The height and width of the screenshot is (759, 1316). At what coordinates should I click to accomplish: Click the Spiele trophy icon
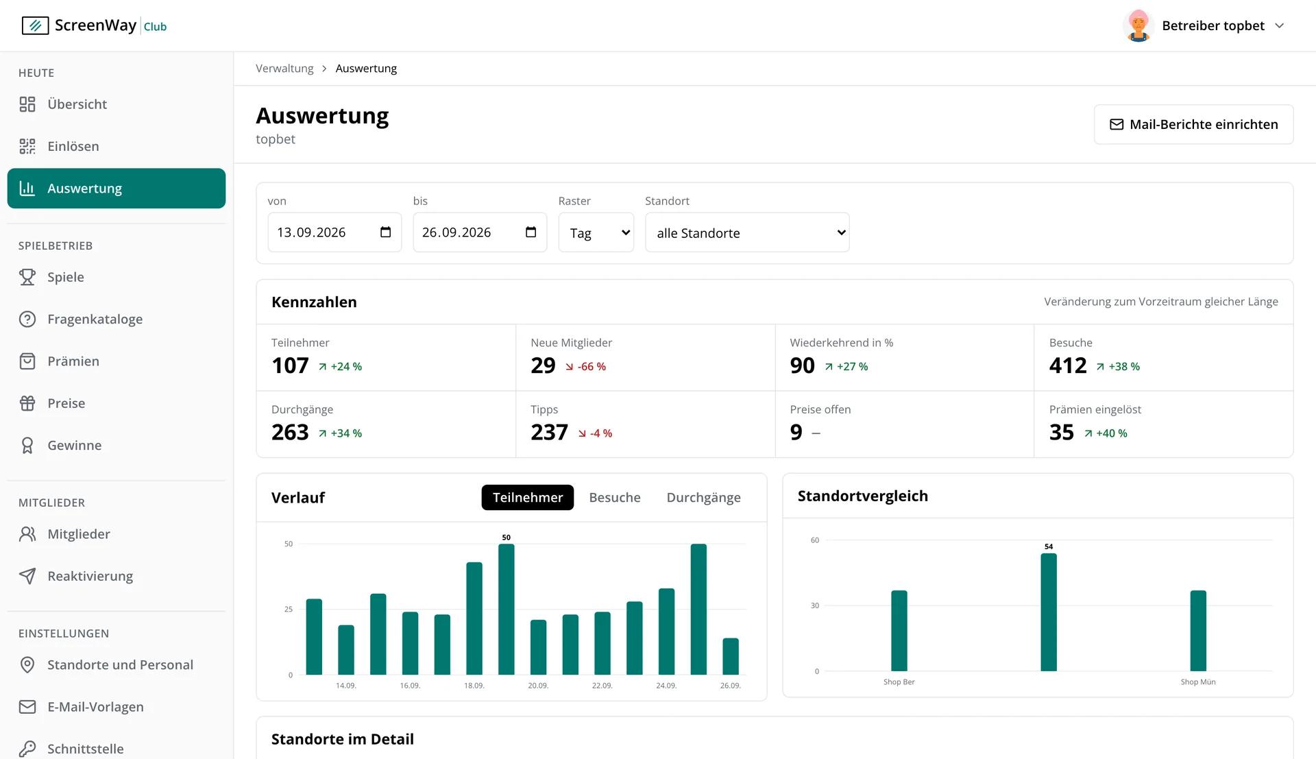[27, 277]
